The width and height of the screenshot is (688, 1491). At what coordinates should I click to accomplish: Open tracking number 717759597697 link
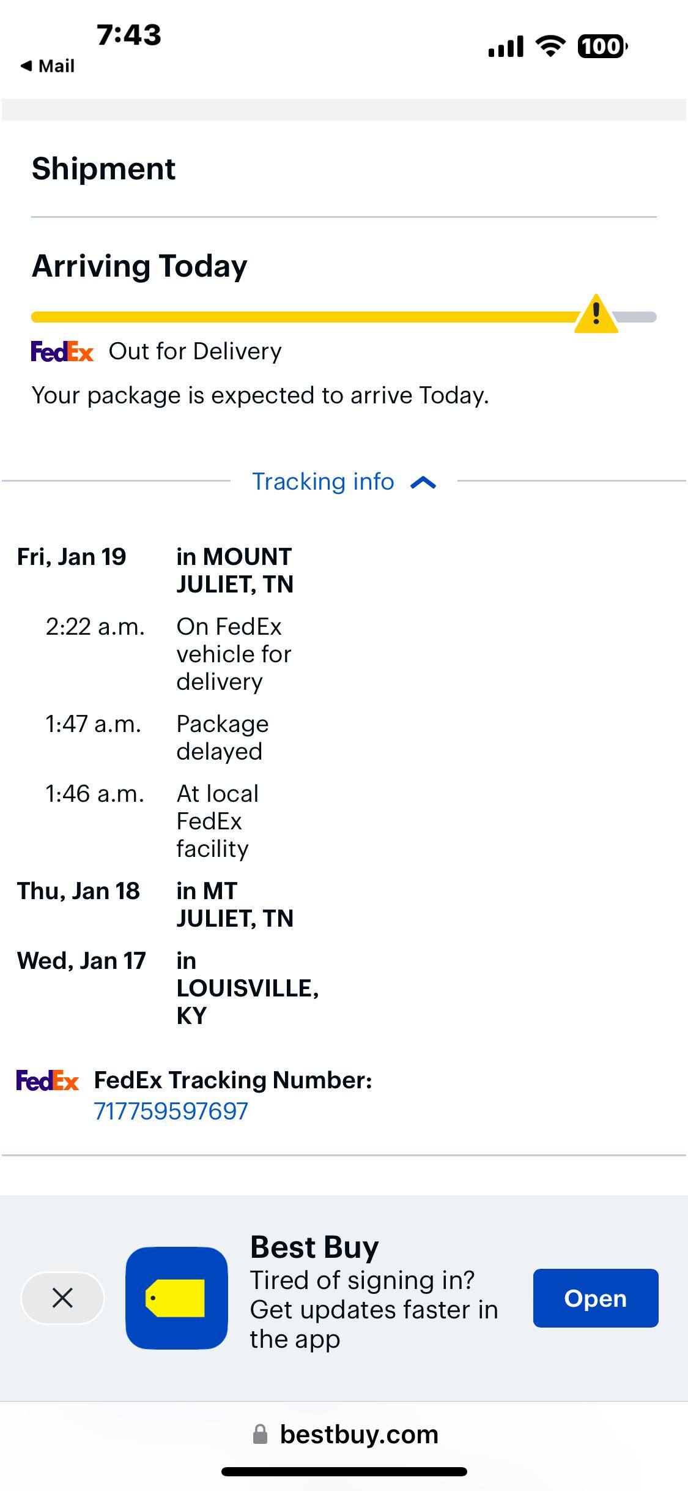[x=171, y=1111]
